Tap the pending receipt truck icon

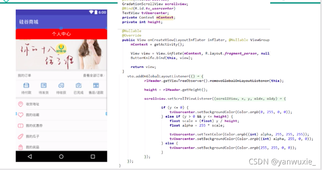(x=61, y=85)
